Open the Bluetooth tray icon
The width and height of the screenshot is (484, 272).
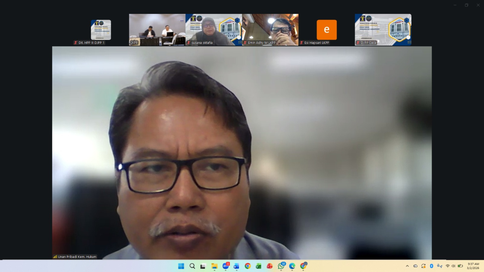431,266
